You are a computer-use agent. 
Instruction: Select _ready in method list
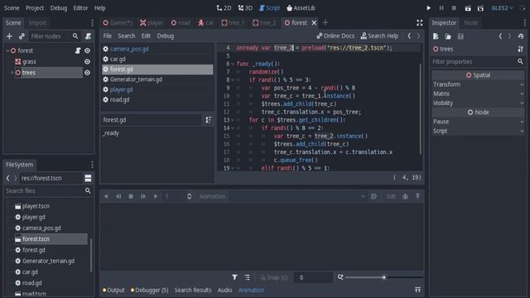[x=111, y=133]
